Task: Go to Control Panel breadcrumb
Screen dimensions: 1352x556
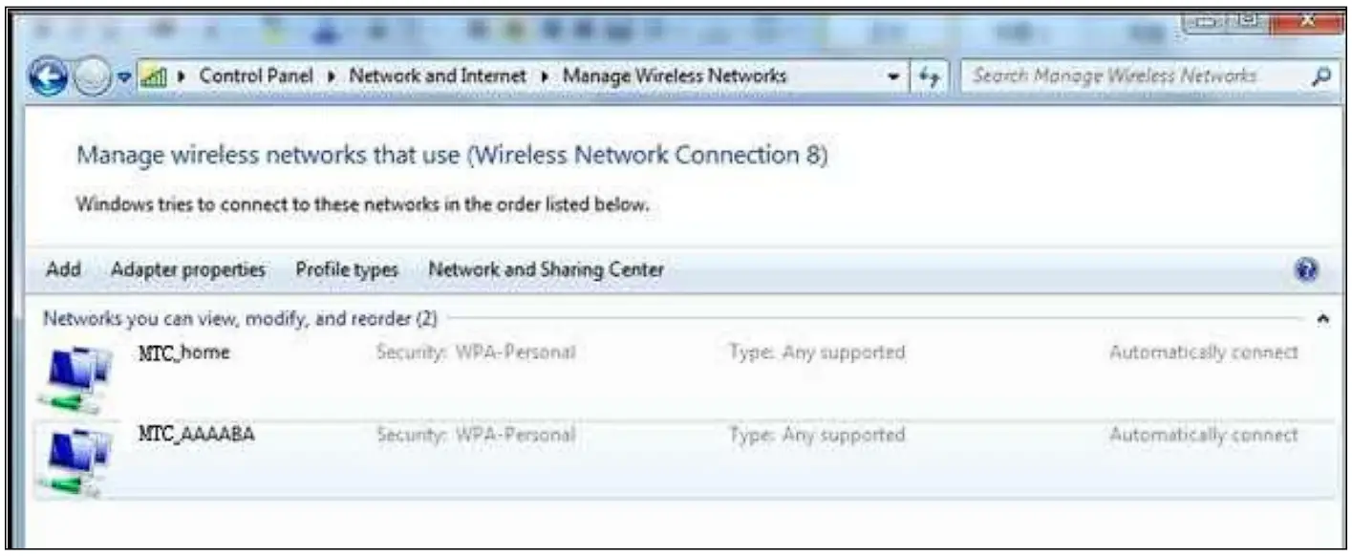Action: [x=255, y=76]
